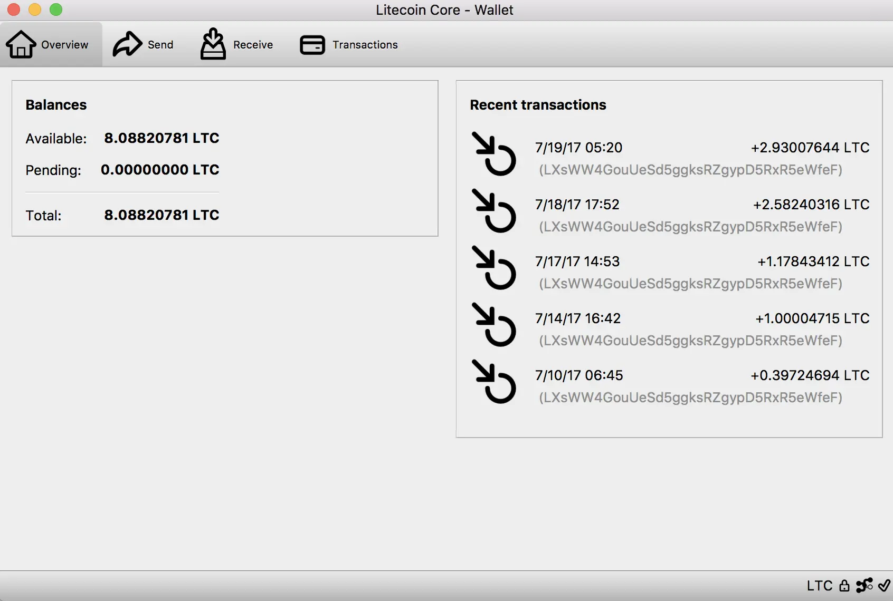This screenshot has height=601, width=893.
Task: Click the LTC unit selector in status bar
Action: click(820, 586)
